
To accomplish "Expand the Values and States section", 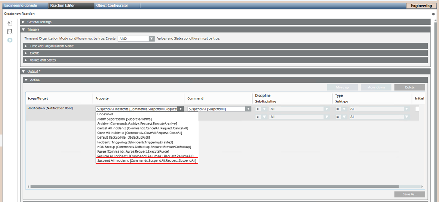I will (26, 60).
